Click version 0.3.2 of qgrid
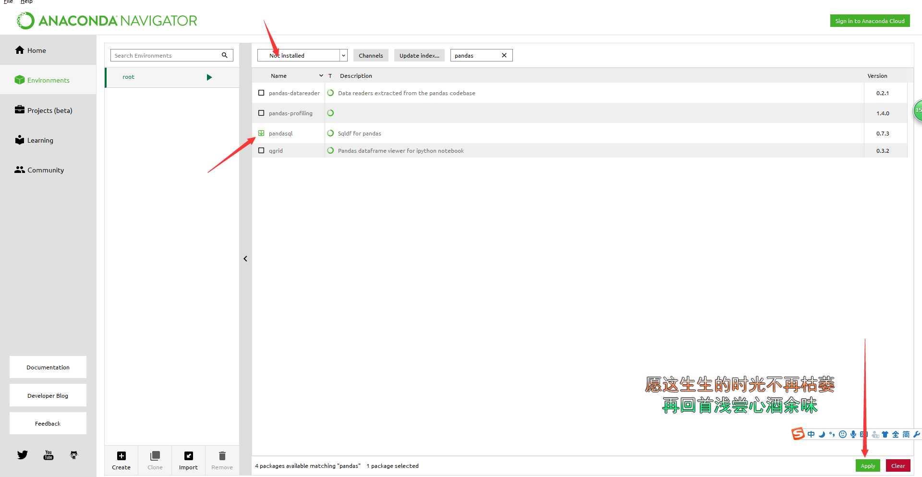The height and width of the screenshot is (477, 922). [883, 151]
